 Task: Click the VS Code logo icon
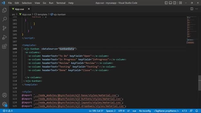click(x=3, y=3)
